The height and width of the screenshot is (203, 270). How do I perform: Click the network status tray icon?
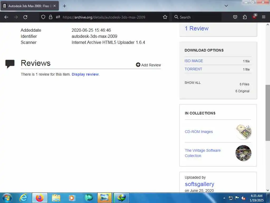click(x=230, y=198)
